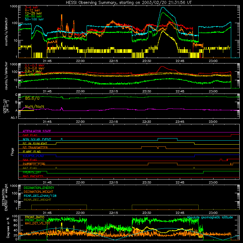The width and height of the screenshot is (243, 243).
Task: Click the FRONT_RATIO legend label in yellow
Action: click(35, 217)
